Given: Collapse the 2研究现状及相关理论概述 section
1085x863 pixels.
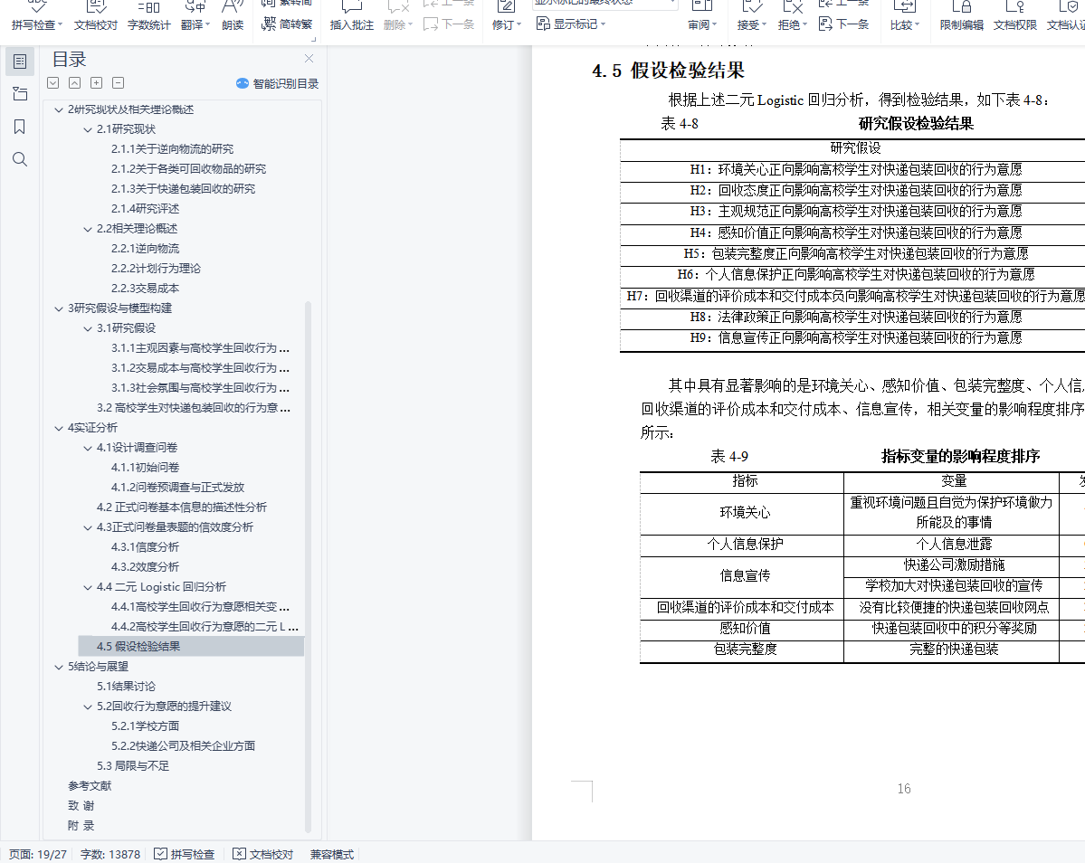Looking at the screenshot, I should tap(59, 110).
